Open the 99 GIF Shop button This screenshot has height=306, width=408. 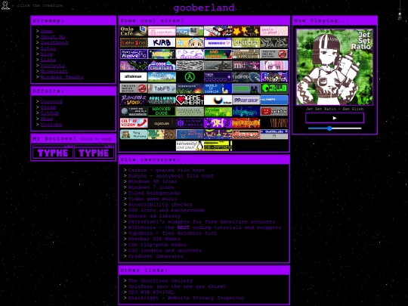(x=246, y=100)
